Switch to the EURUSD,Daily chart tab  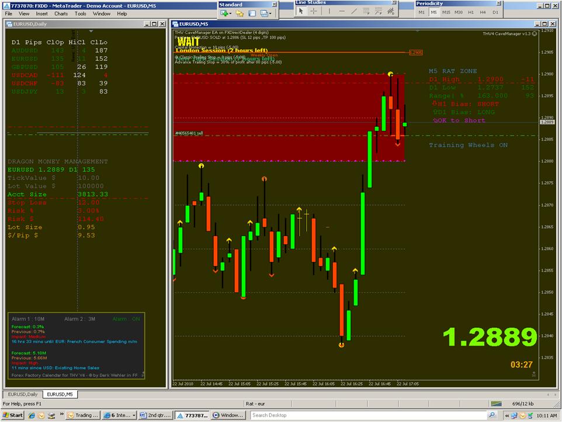(x=23, y=395)
